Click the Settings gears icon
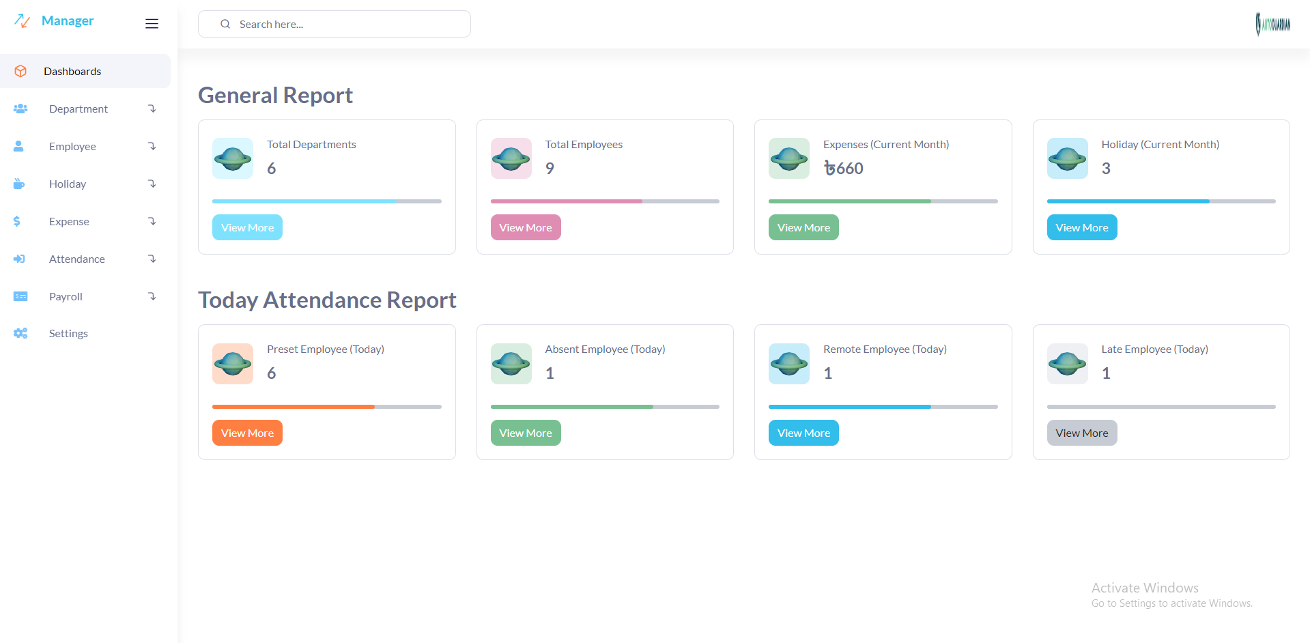Image resolution: width=1310 pixels, height=643 pixels. (20, 333)
